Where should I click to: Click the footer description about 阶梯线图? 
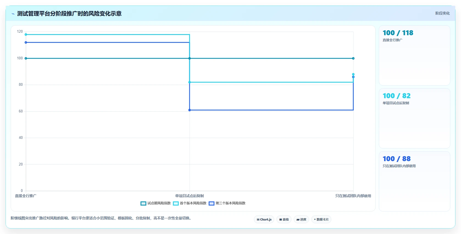point(101,218)
